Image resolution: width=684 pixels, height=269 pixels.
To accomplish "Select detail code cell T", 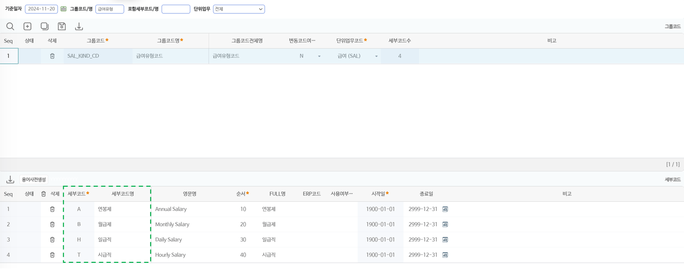I will coord(79,255).
